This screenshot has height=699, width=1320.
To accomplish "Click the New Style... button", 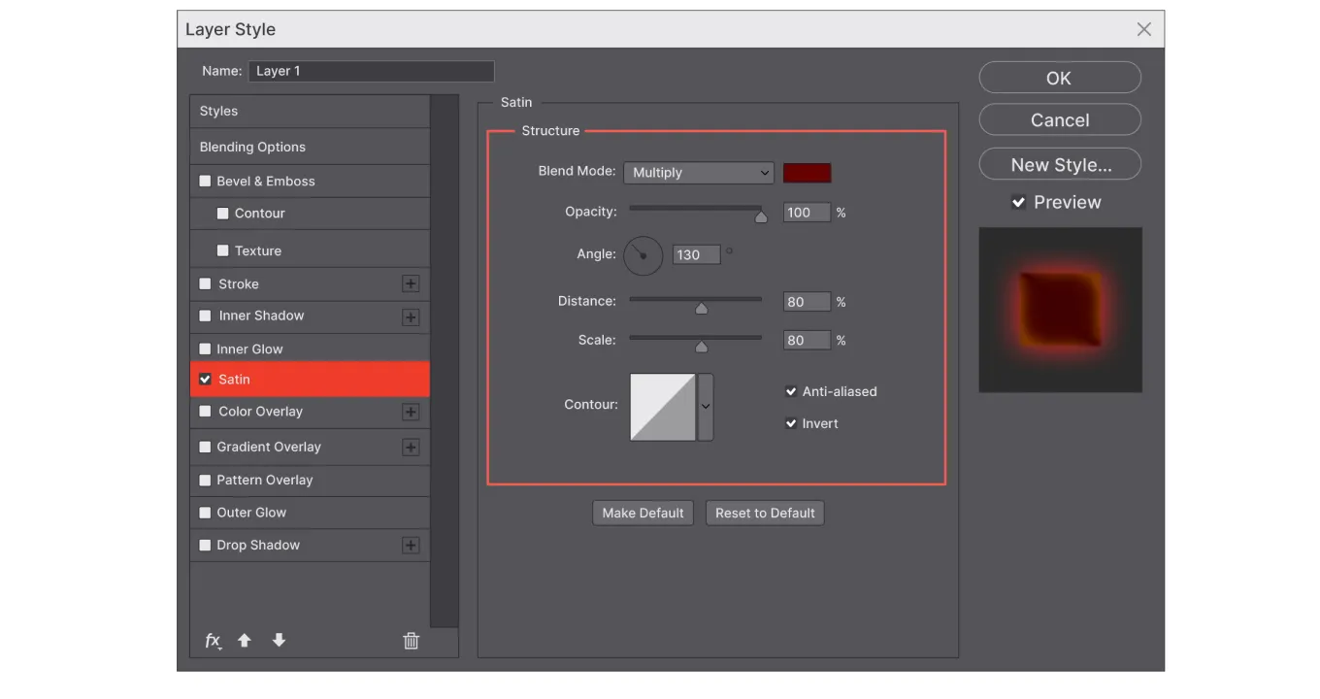I will click(1060, 165).
